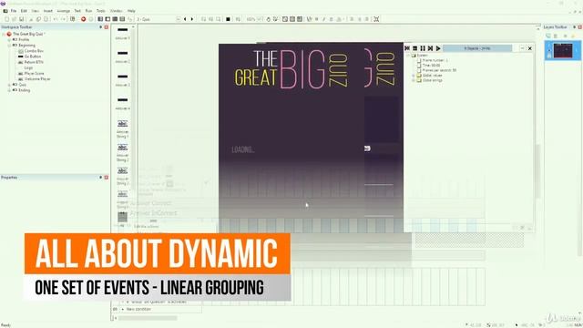The height and width of the screenshot is (328, 583).
Task: Click the hand pan tool icon
Action: pyautogui.click(x=268, y=19)
